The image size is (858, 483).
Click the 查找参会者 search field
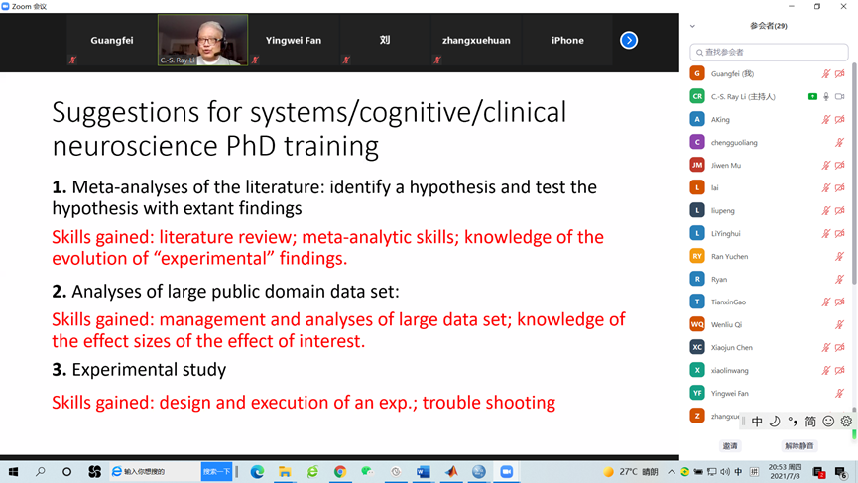coord(769,52)
